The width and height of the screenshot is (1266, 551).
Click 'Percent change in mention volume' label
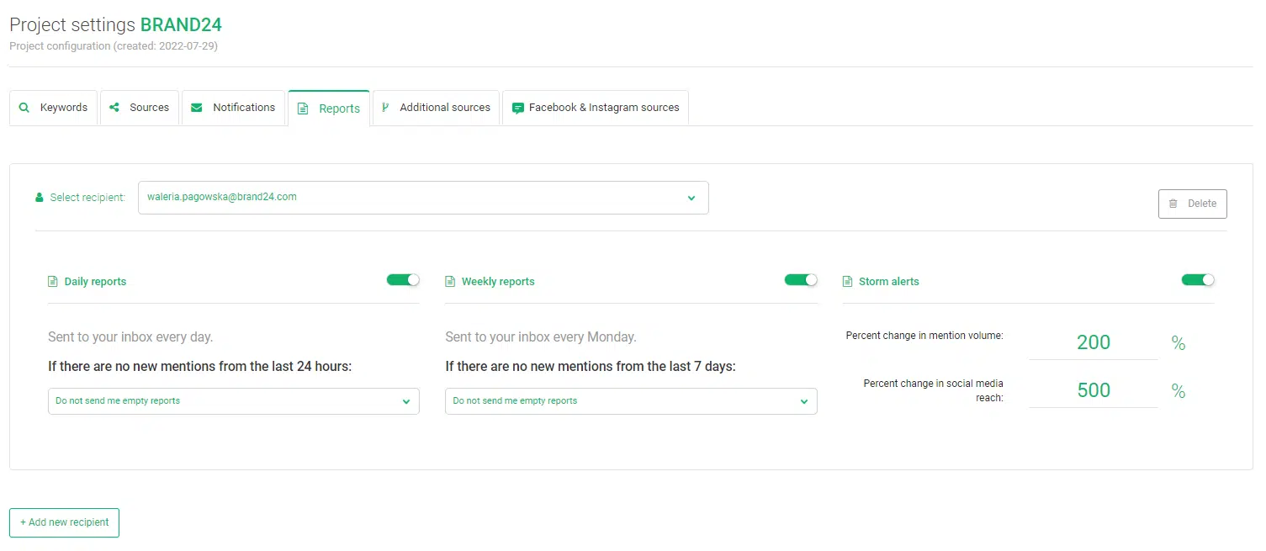point(924,336)
